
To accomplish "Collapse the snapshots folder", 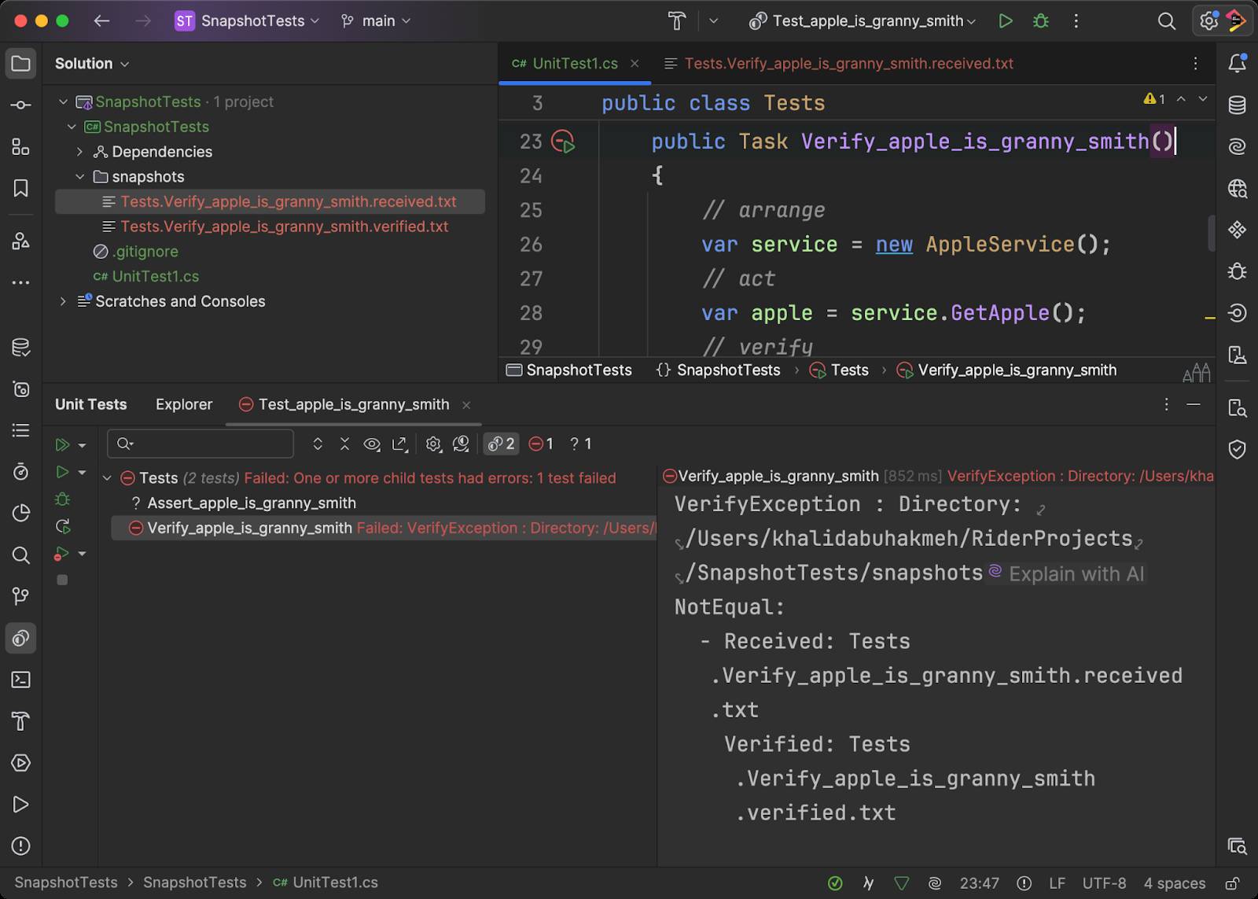I will click(x=79, y=177).
